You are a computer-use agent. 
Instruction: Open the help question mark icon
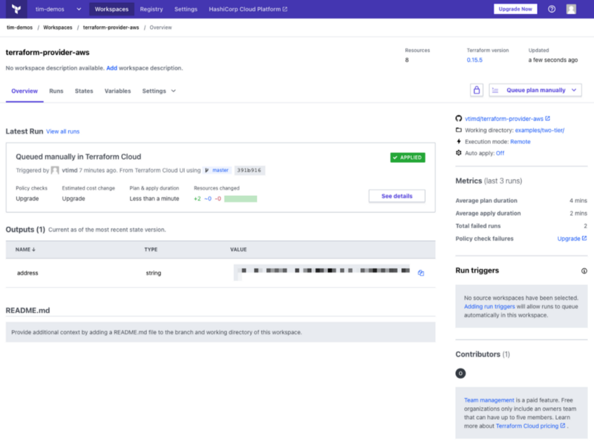point(552,9)
